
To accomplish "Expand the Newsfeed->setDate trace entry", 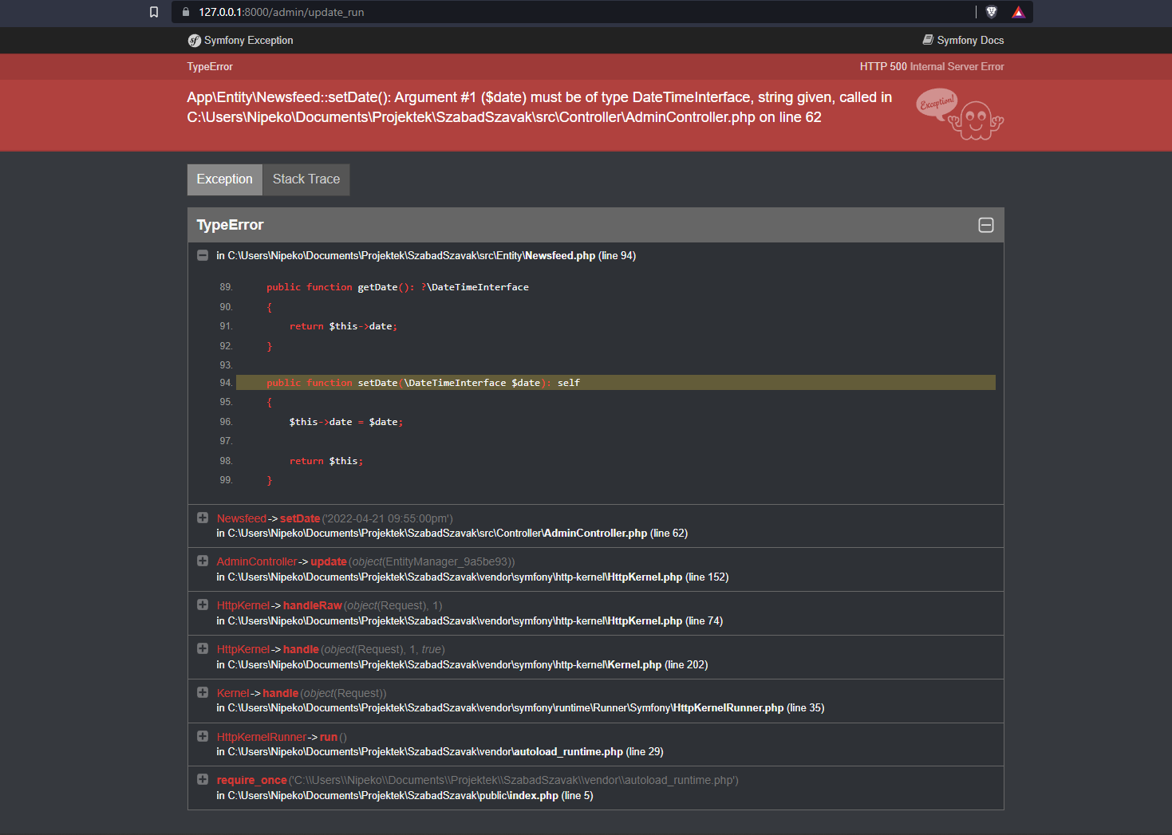I will pyautogui.click(x=203, y=518).
